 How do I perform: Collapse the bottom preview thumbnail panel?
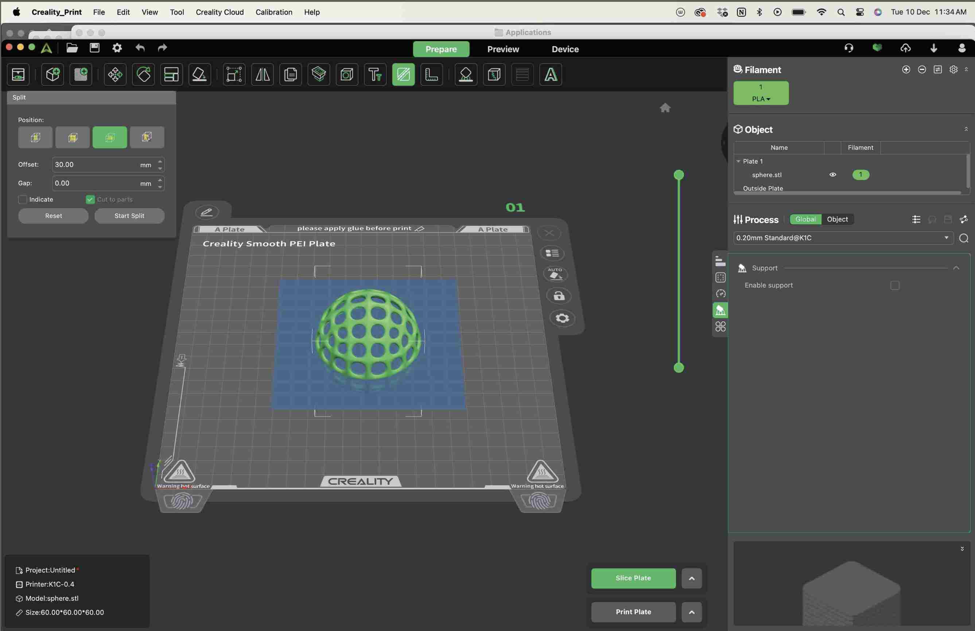962,549
